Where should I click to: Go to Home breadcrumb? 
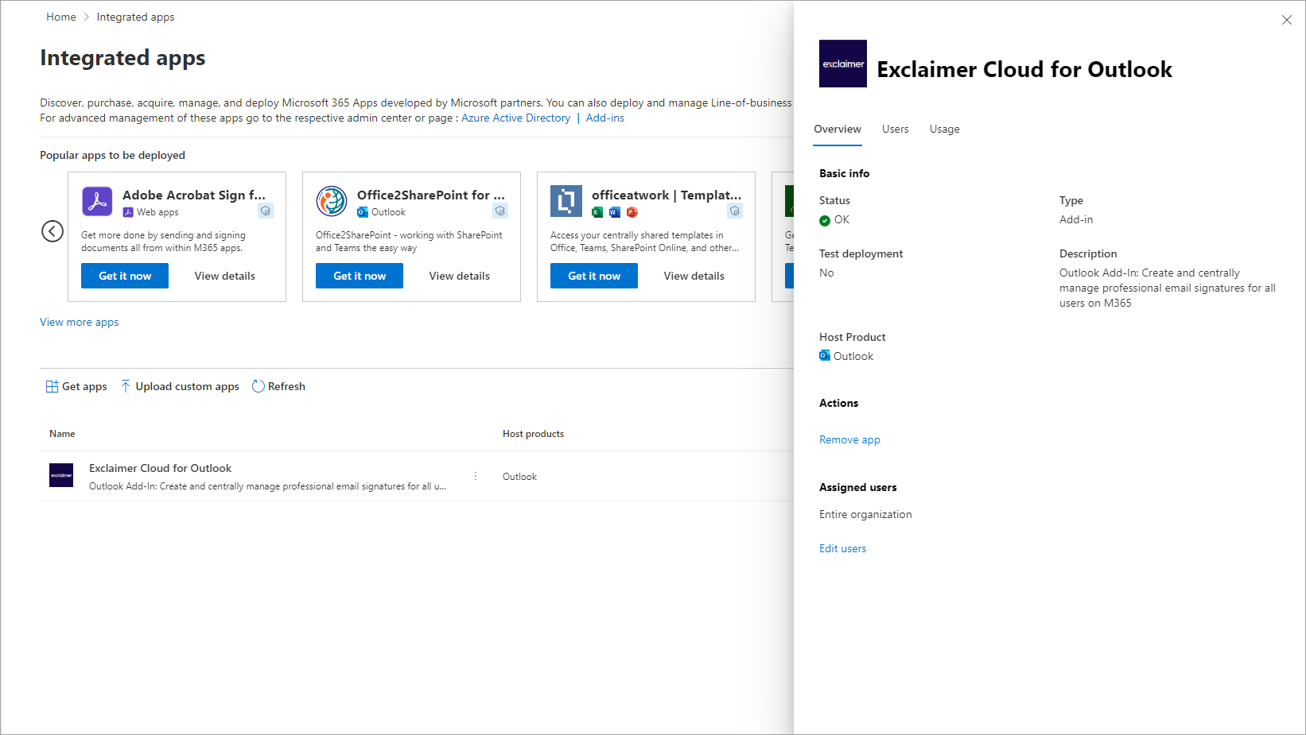point(61,17)
